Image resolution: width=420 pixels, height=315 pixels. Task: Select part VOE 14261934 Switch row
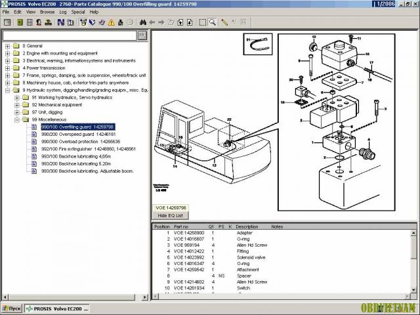[x=282, y=288]
